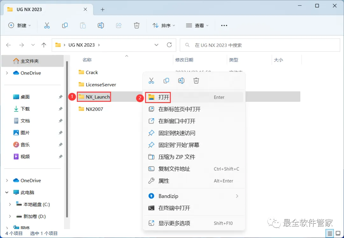Click the Delete trash icon in the toolbar
Image resolution: width=344 pixels, height=238 pixels.
coord(137,25)
